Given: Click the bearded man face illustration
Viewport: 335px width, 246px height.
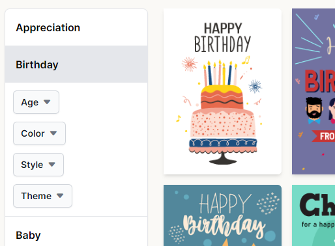Looking at the screenshot, I should click(x=314, y=111).
